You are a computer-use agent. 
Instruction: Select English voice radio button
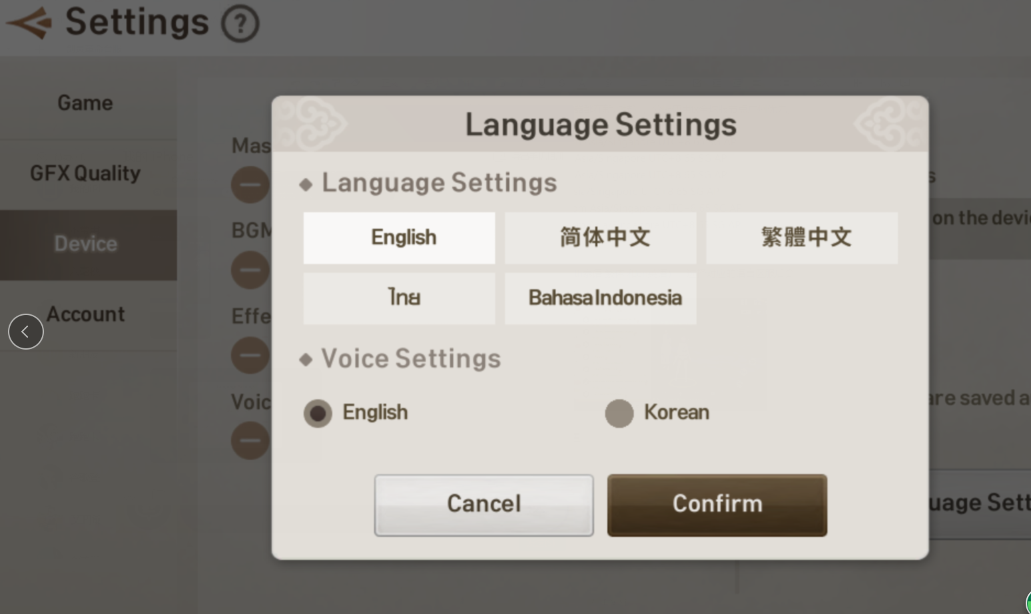pyautogui.click(x=318, y=414)
